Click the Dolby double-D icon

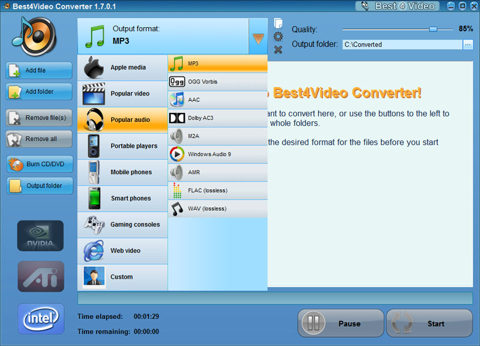pos(177,118)
